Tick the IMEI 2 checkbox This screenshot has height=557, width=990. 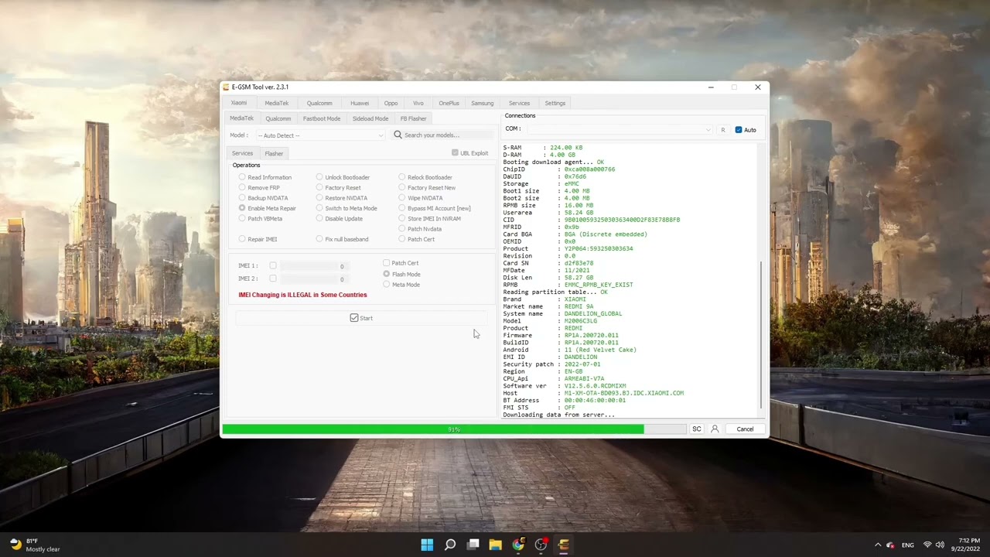(x=273, y=278)
